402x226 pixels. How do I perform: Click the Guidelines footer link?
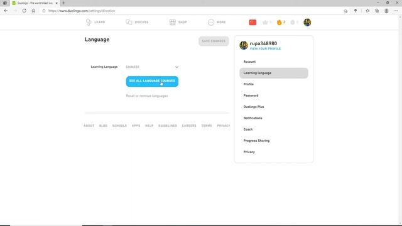click(x=168, y=126)
